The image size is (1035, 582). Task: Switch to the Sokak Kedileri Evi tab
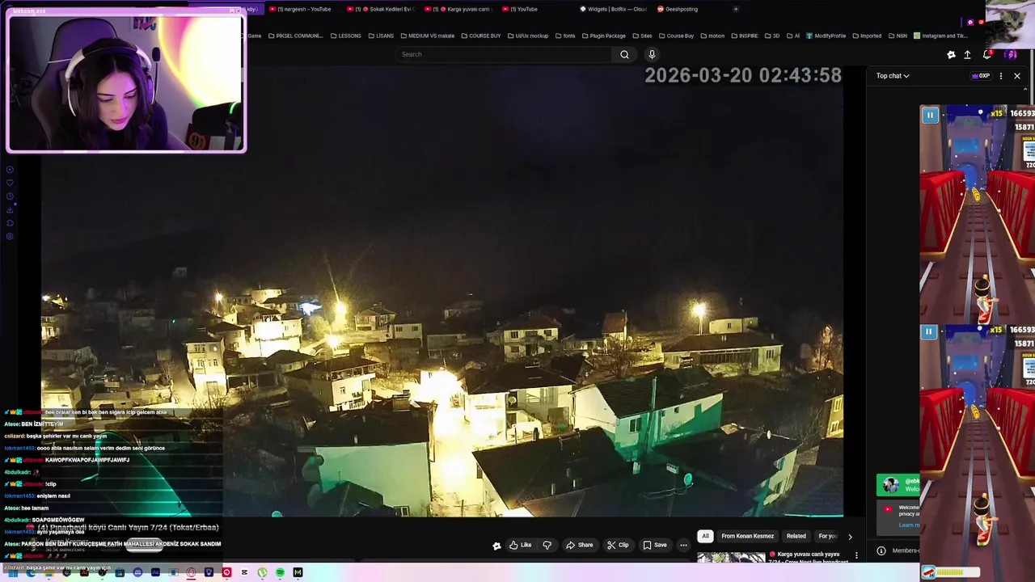381,9
